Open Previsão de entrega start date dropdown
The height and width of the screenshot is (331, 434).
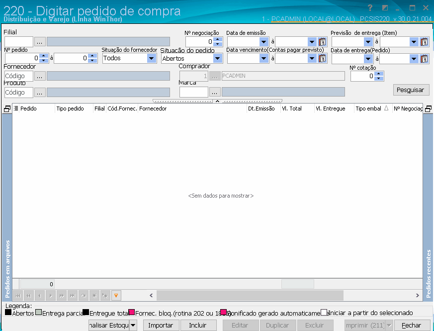(x=368, y=42)
